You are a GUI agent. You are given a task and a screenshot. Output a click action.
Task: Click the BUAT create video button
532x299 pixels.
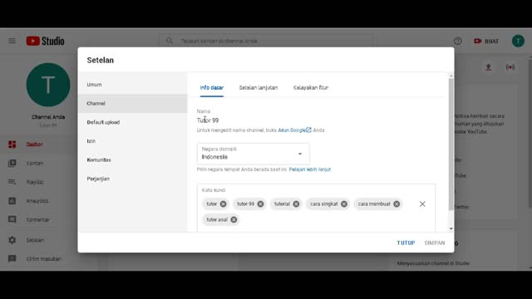point(486,41)
